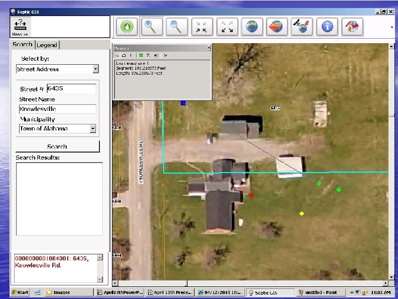Viewport: 398px width, 299px height.
Task: Click fixed zoom out outward-arrows icon
Action: tap(227, 27)
